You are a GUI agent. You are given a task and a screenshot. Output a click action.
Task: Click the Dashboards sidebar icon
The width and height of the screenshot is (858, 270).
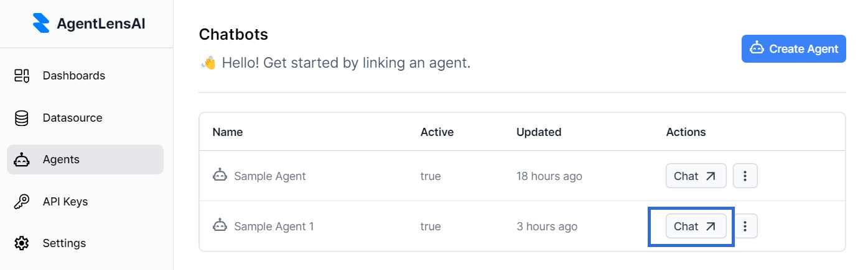tap(22, 76)
